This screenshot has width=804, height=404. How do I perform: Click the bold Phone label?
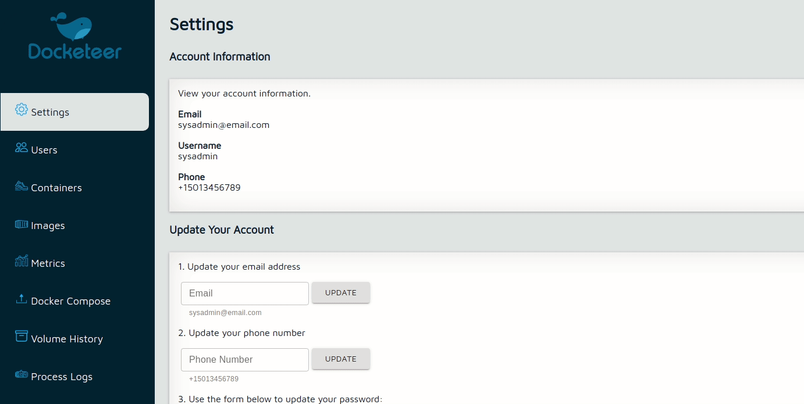click(x=191, y=177)
